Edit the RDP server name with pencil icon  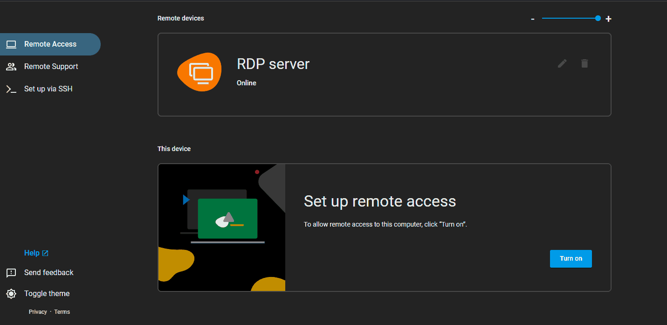coord(562,63)
